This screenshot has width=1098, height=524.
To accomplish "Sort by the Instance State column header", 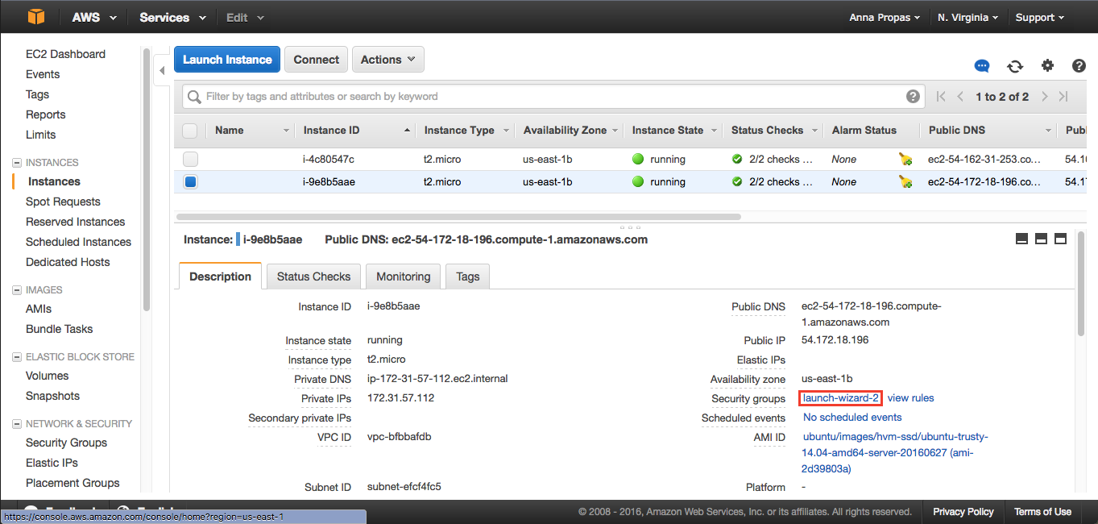I will coord(673,131).
